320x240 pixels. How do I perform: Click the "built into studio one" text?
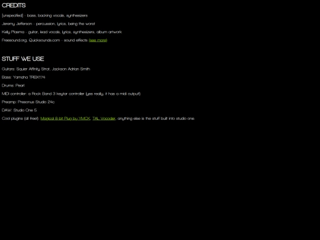coord(178,119)
